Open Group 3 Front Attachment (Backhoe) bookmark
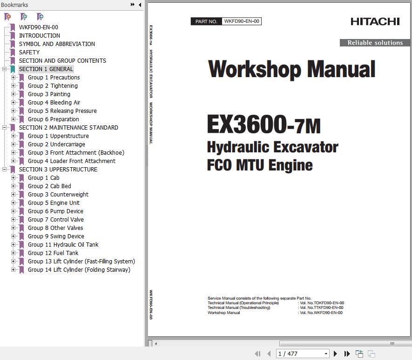 tap(76, 153)
